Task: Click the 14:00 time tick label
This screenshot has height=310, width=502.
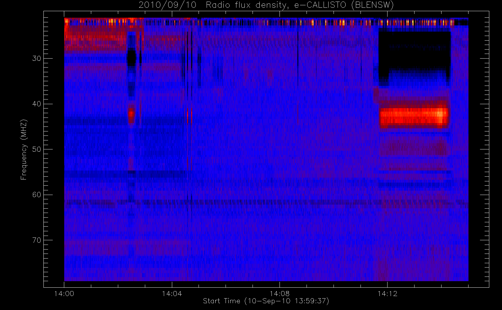Action: point(64,294)
